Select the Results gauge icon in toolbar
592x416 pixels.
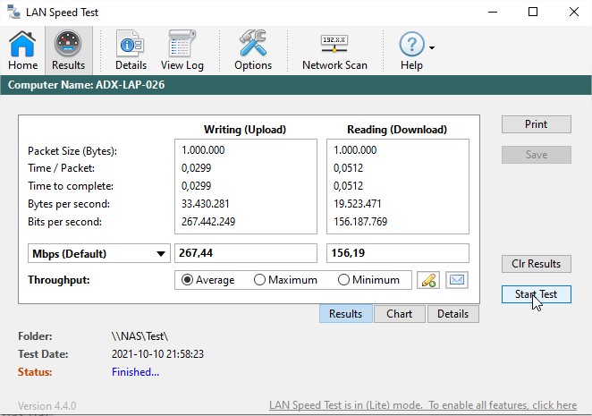point(68,50)
